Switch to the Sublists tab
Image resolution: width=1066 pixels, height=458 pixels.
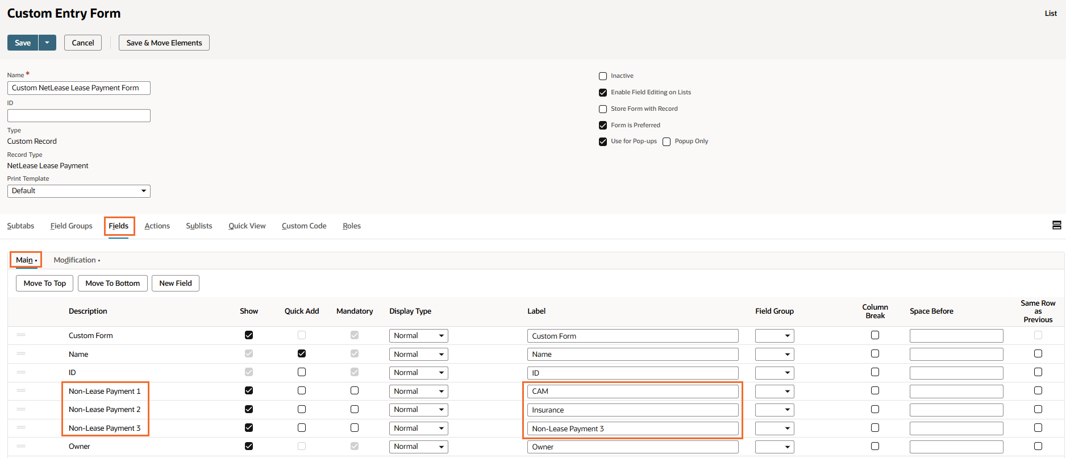tap(199, 226)
